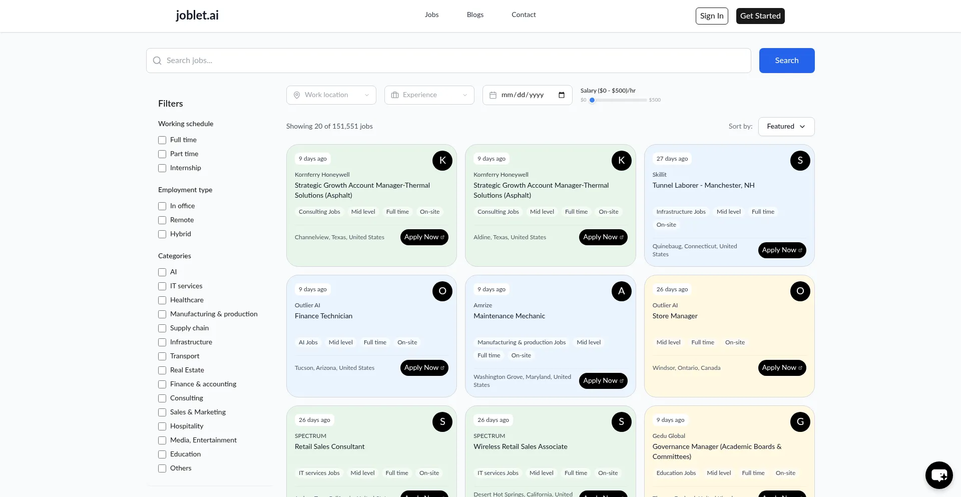Open the Contact navigation item

pos(524,15)
